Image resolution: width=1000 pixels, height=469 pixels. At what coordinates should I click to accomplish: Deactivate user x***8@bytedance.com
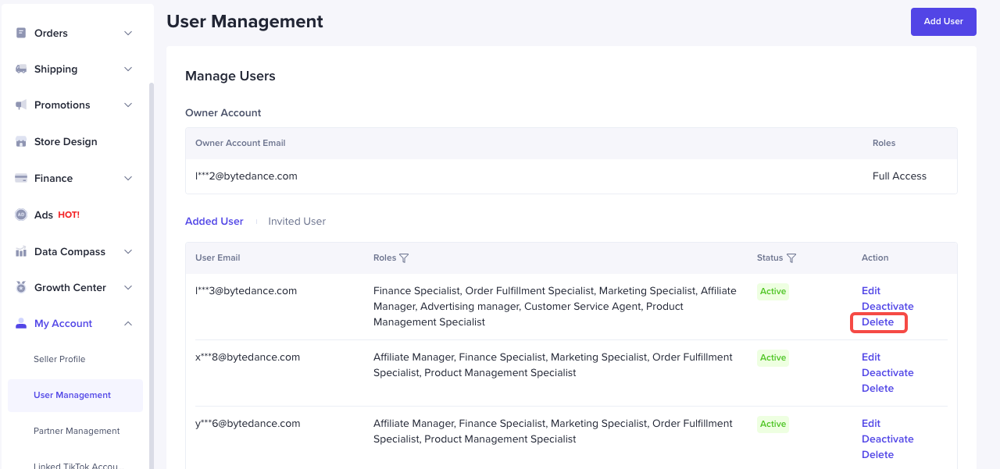pyautogui.click(x=887, y=373)
